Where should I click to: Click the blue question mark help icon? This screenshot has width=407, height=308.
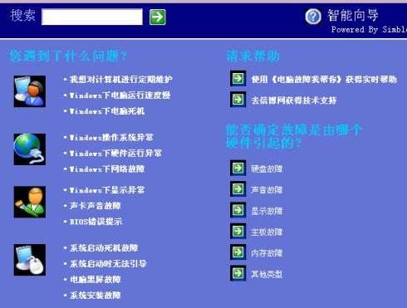(x=313, y=17)
